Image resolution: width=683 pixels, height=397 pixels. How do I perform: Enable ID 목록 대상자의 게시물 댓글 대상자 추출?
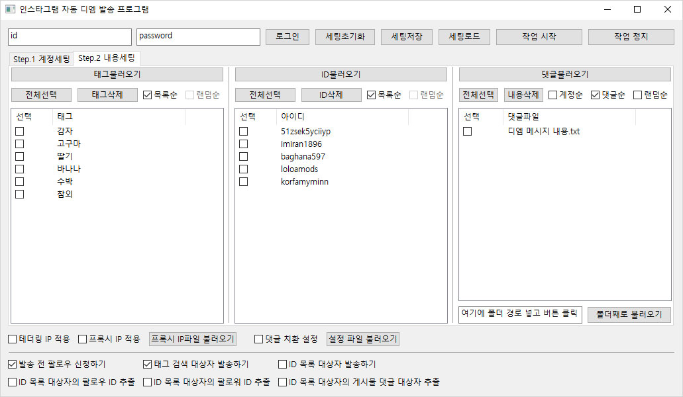tap(282, 382)
